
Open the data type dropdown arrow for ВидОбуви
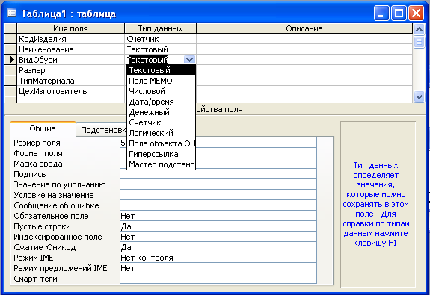pyautogui.click(x=189, y=60)
